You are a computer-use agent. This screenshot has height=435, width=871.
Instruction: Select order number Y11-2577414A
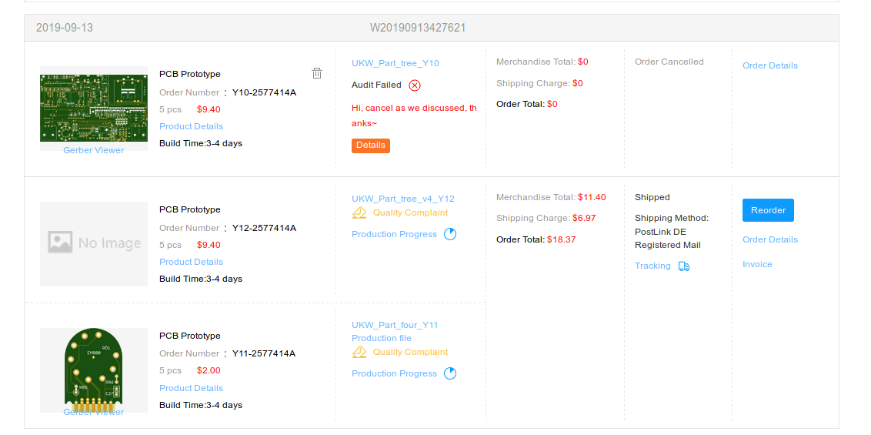(264, 354)
